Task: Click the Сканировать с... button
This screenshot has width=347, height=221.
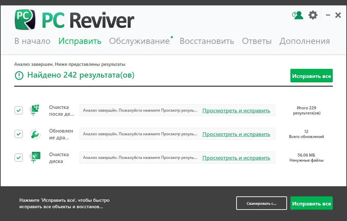Action: pos(261,203)
